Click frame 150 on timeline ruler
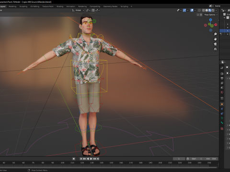The height and width of the screenshot is (172, 230). click(111, 163)
